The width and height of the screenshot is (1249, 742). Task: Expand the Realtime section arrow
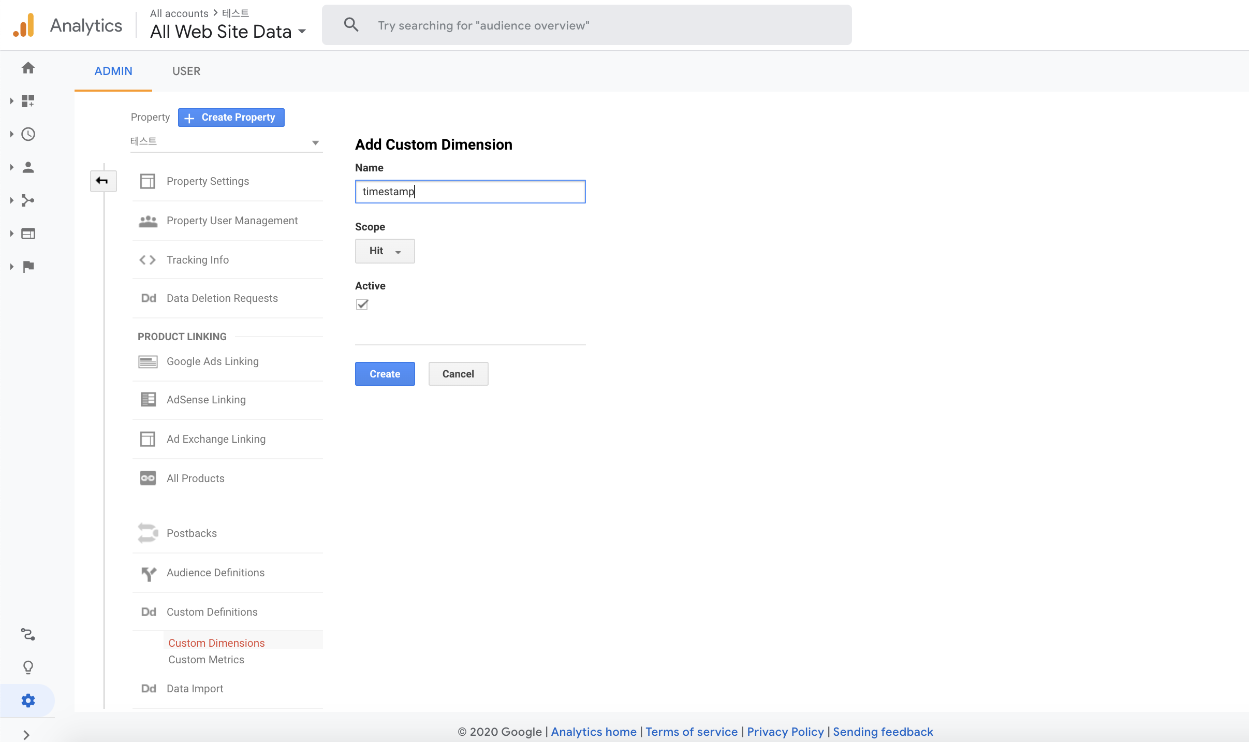tap(11, 134)
